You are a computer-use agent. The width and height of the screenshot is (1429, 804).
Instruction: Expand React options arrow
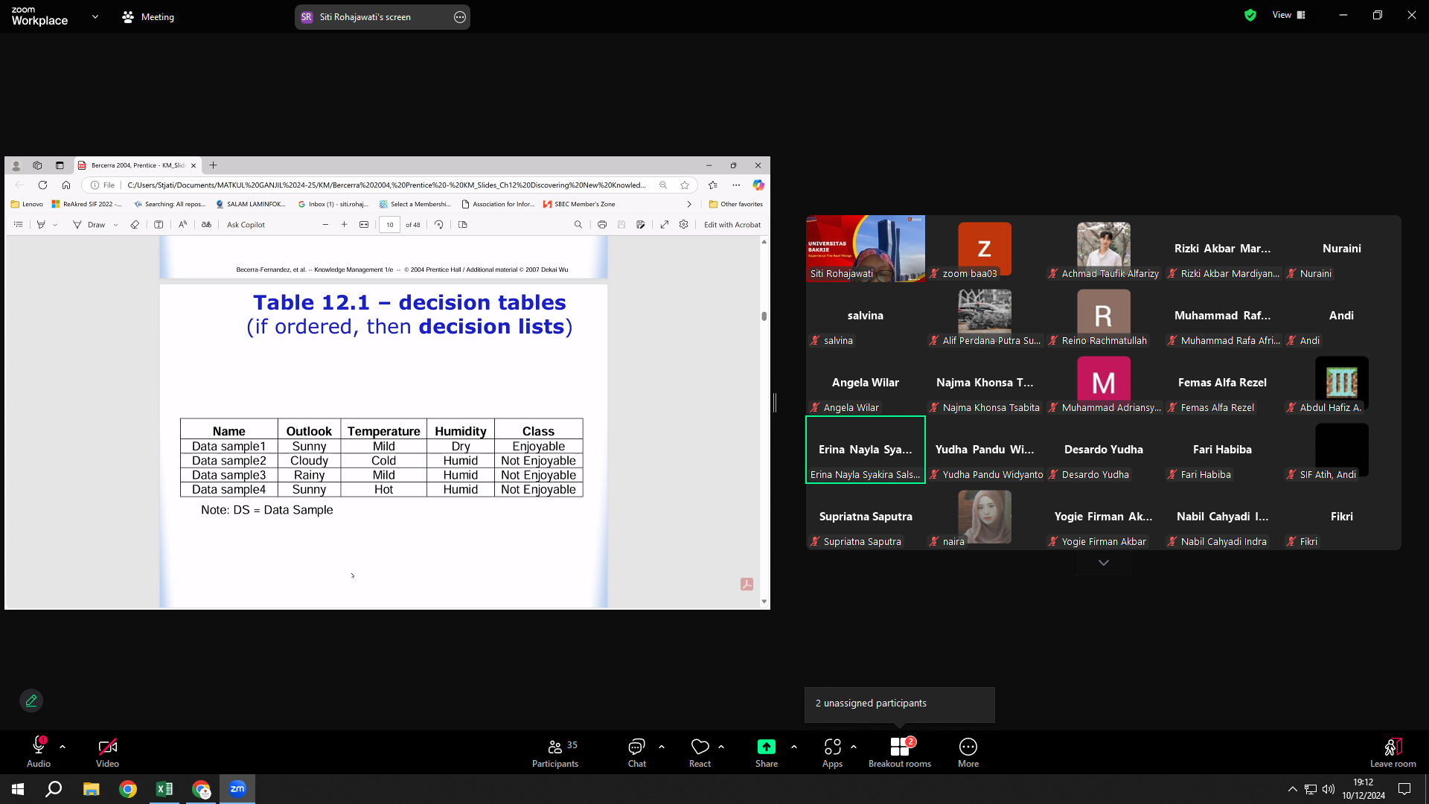tap(721, 746)
